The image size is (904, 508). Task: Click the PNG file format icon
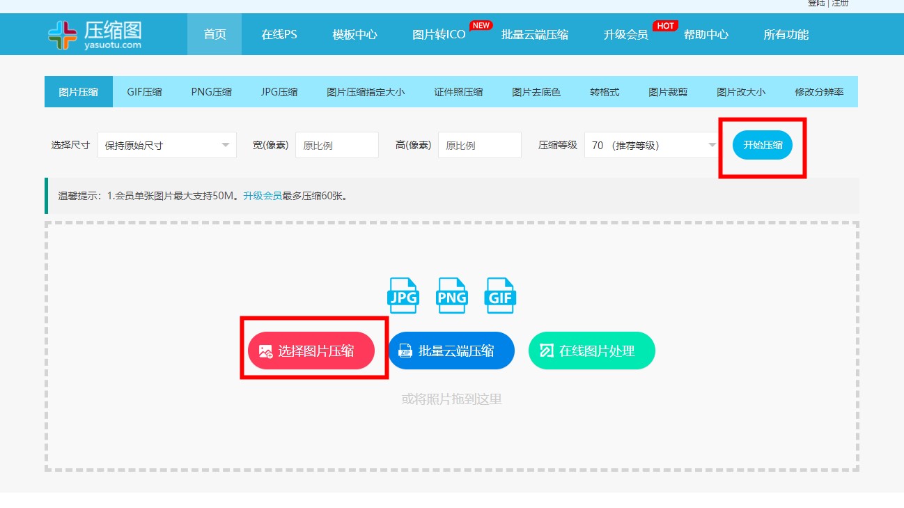(451, 295)
